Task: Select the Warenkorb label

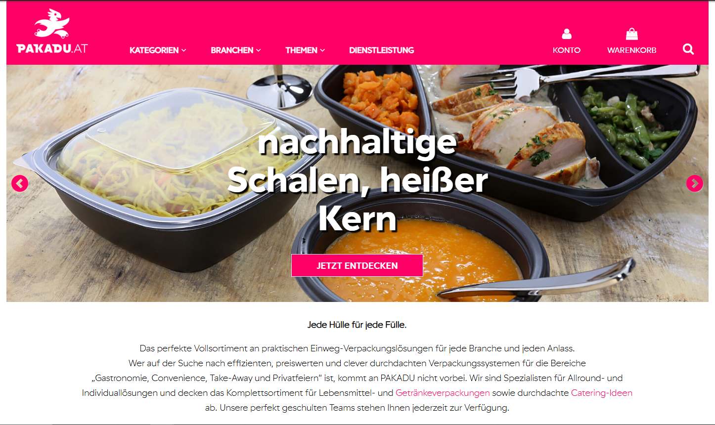Action: click(632, 50)
